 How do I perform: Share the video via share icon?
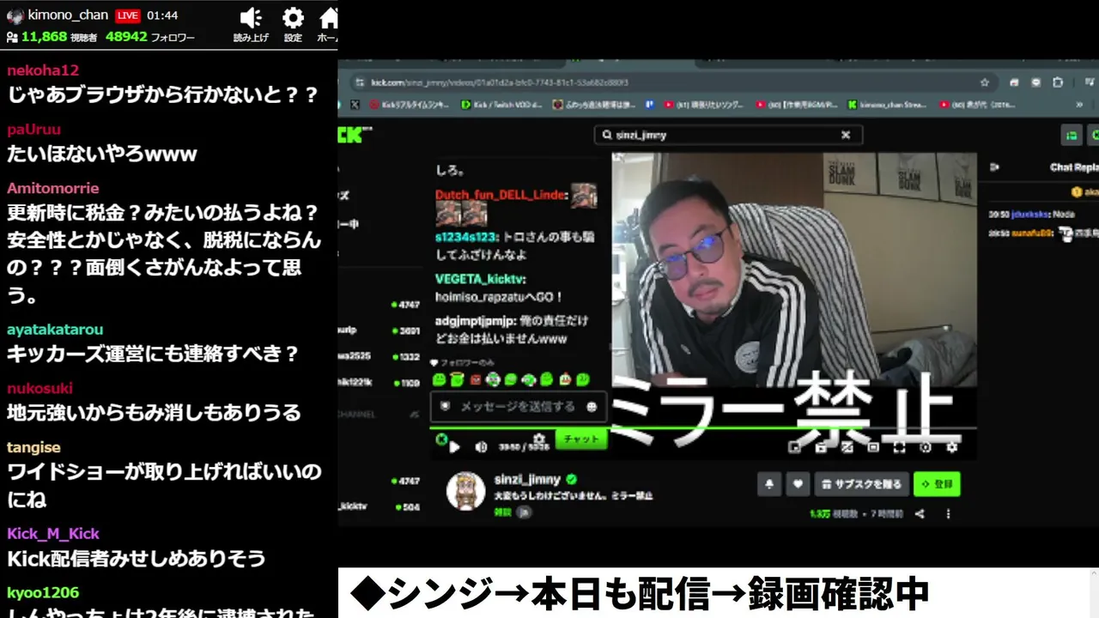(x=920, y=514)
